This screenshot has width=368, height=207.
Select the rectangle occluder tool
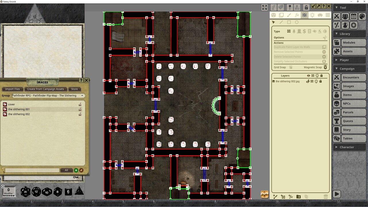pos(289,22)
